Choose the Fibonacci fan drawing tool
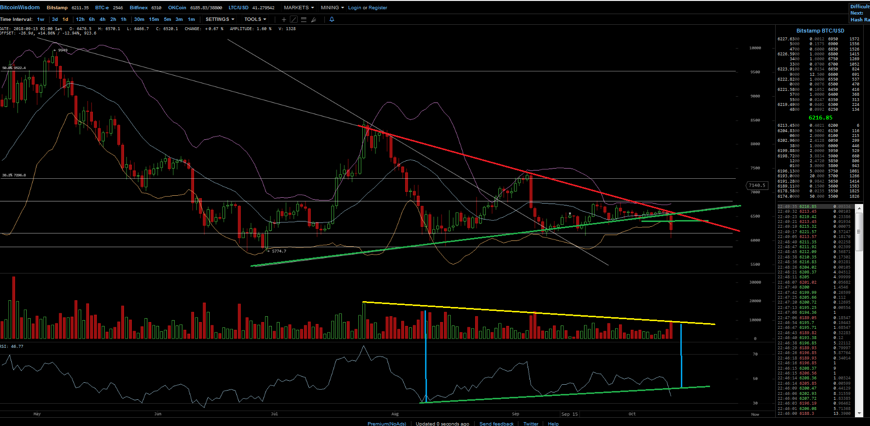Screen dimensions: 870x426 pyautogui.click(x=314, y=19)
